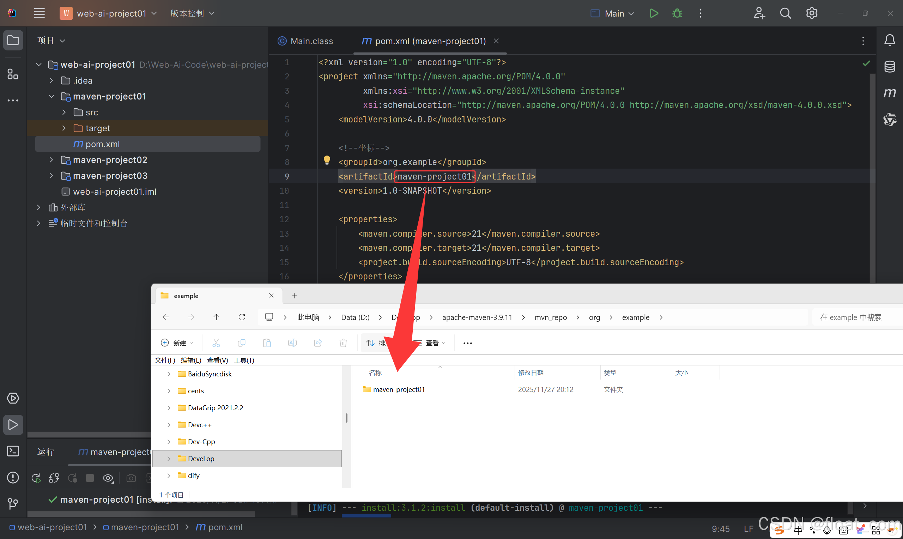Click the Debug bug icon
Screen dimensions: 903x539
click(x=677, y=13)
